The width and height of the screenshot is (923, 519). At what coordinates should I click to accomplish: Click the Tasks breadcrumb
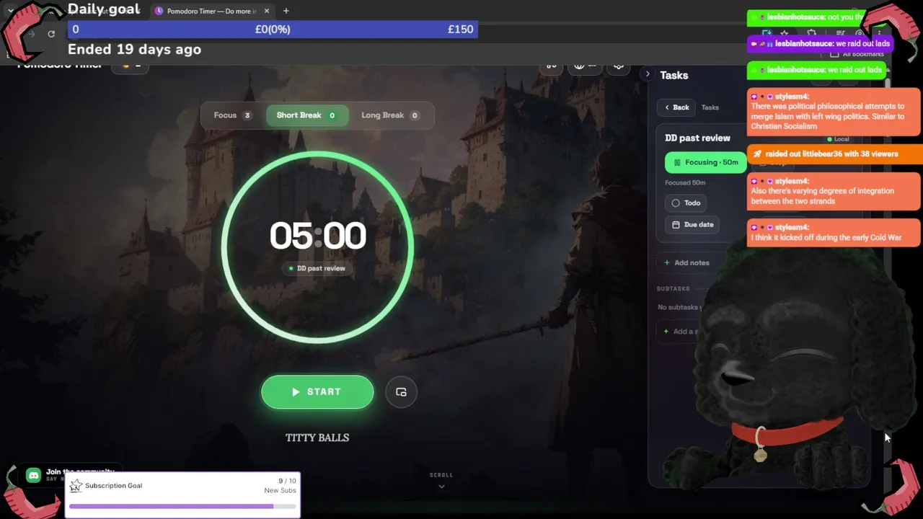click(x=710, y=107)
